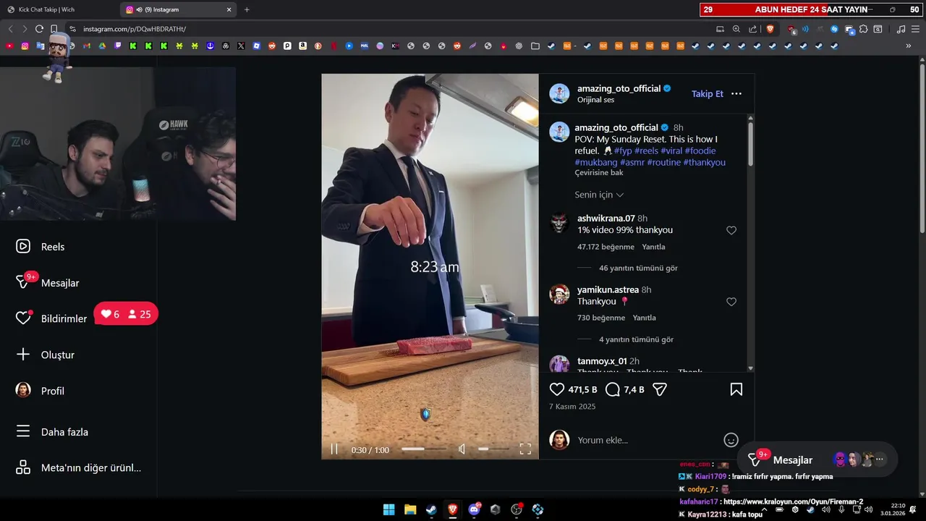Click the #foodie hashtag
Image resolution: width=926 pixels, height=521 pixels.
(x=700, y=151)
